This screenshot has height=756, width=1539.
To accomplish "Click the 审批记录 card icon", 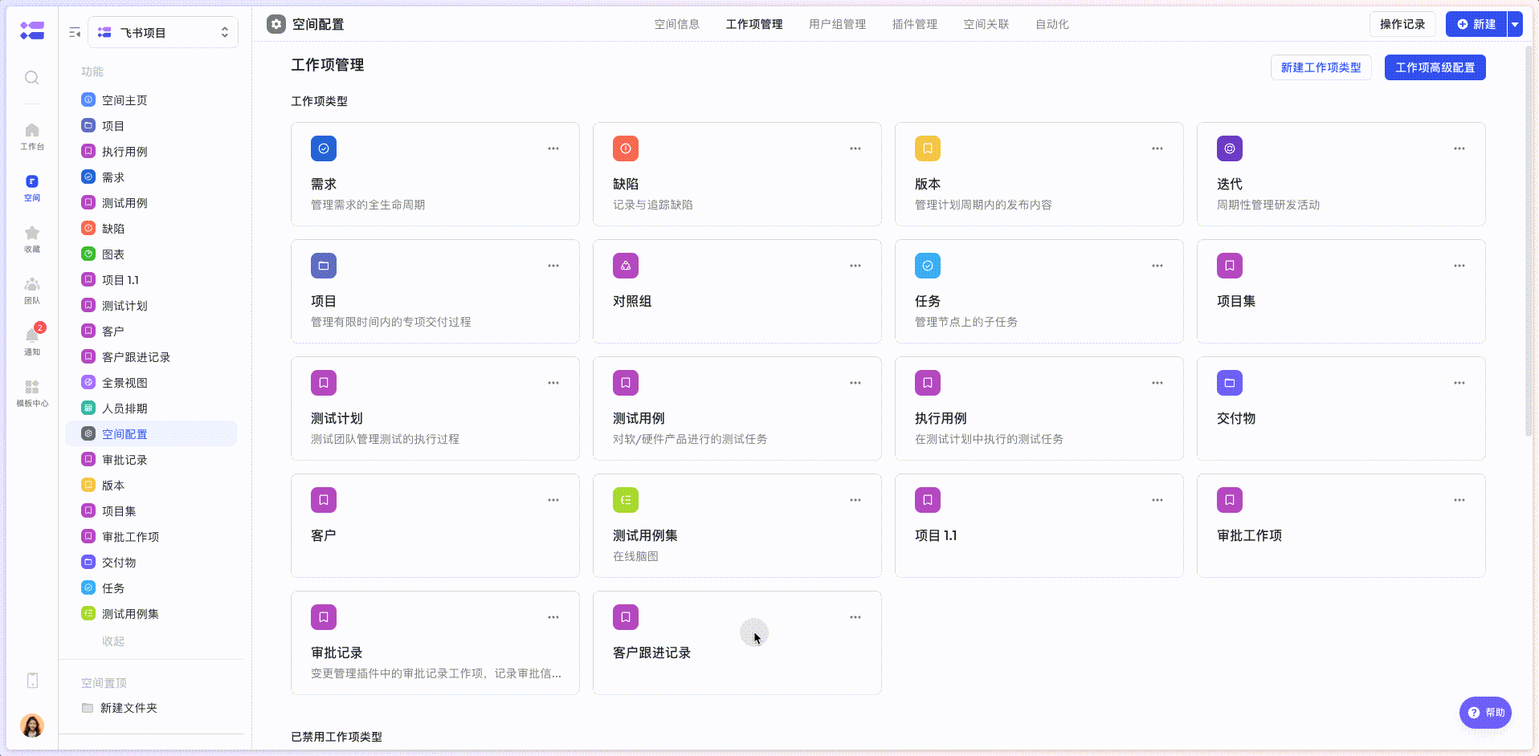I will coord(324,617).
